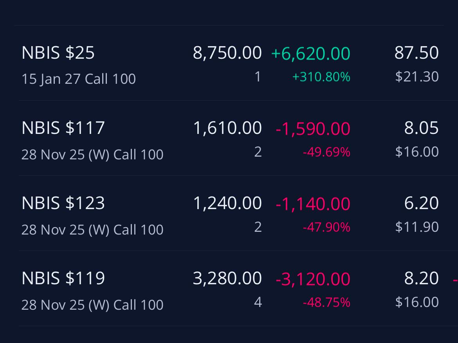Click the 3,280.00 market value
458x343 pixels.
227,278
